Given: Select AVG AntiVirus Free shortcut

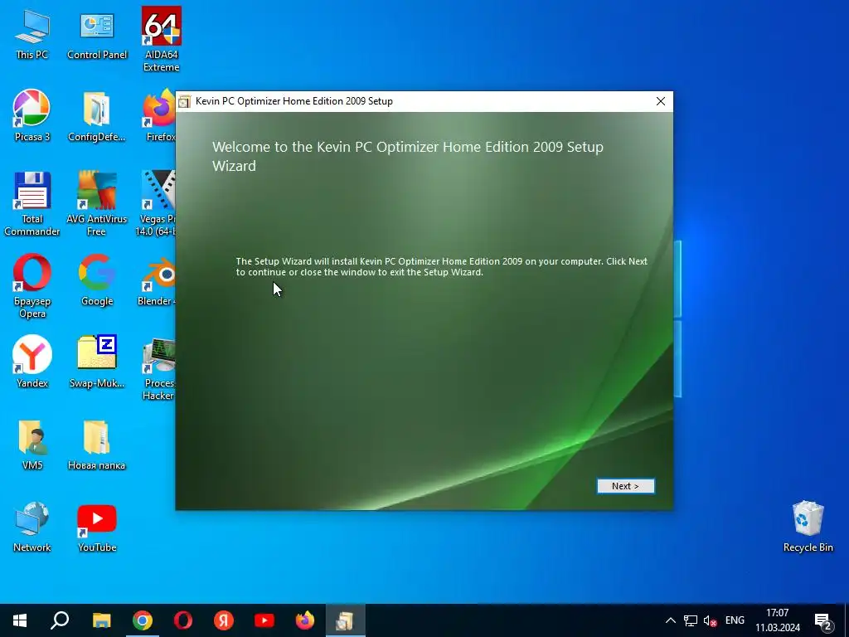Looking at the screenshot, I should tap(97, 204).
